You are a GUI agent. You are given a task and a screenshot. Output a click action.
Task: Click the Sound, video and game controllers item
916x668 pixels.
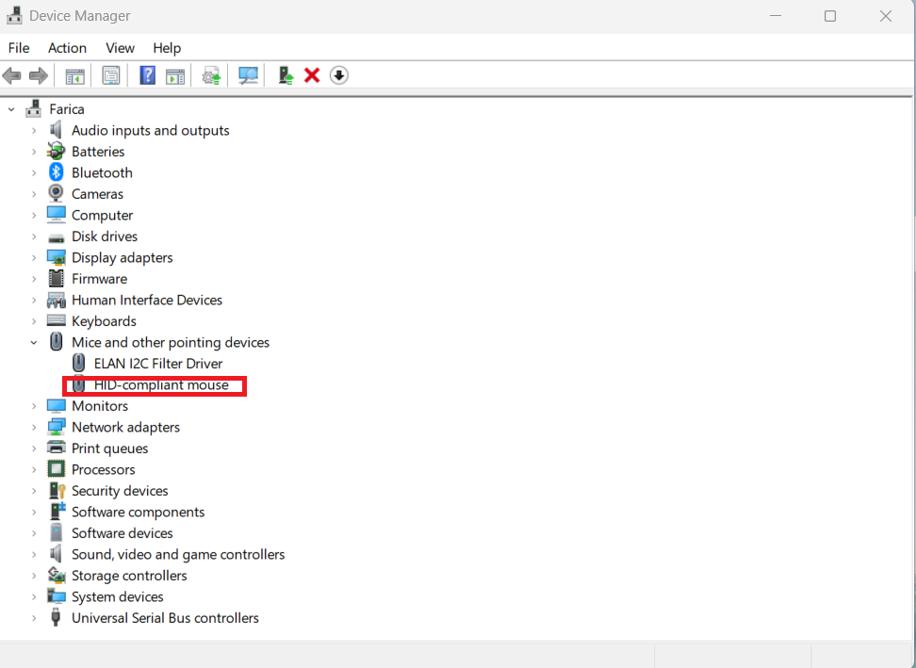178,554
